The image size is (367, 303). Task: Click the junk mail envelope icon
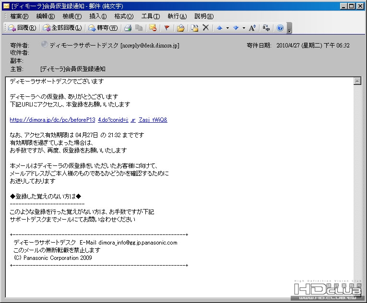153,28
